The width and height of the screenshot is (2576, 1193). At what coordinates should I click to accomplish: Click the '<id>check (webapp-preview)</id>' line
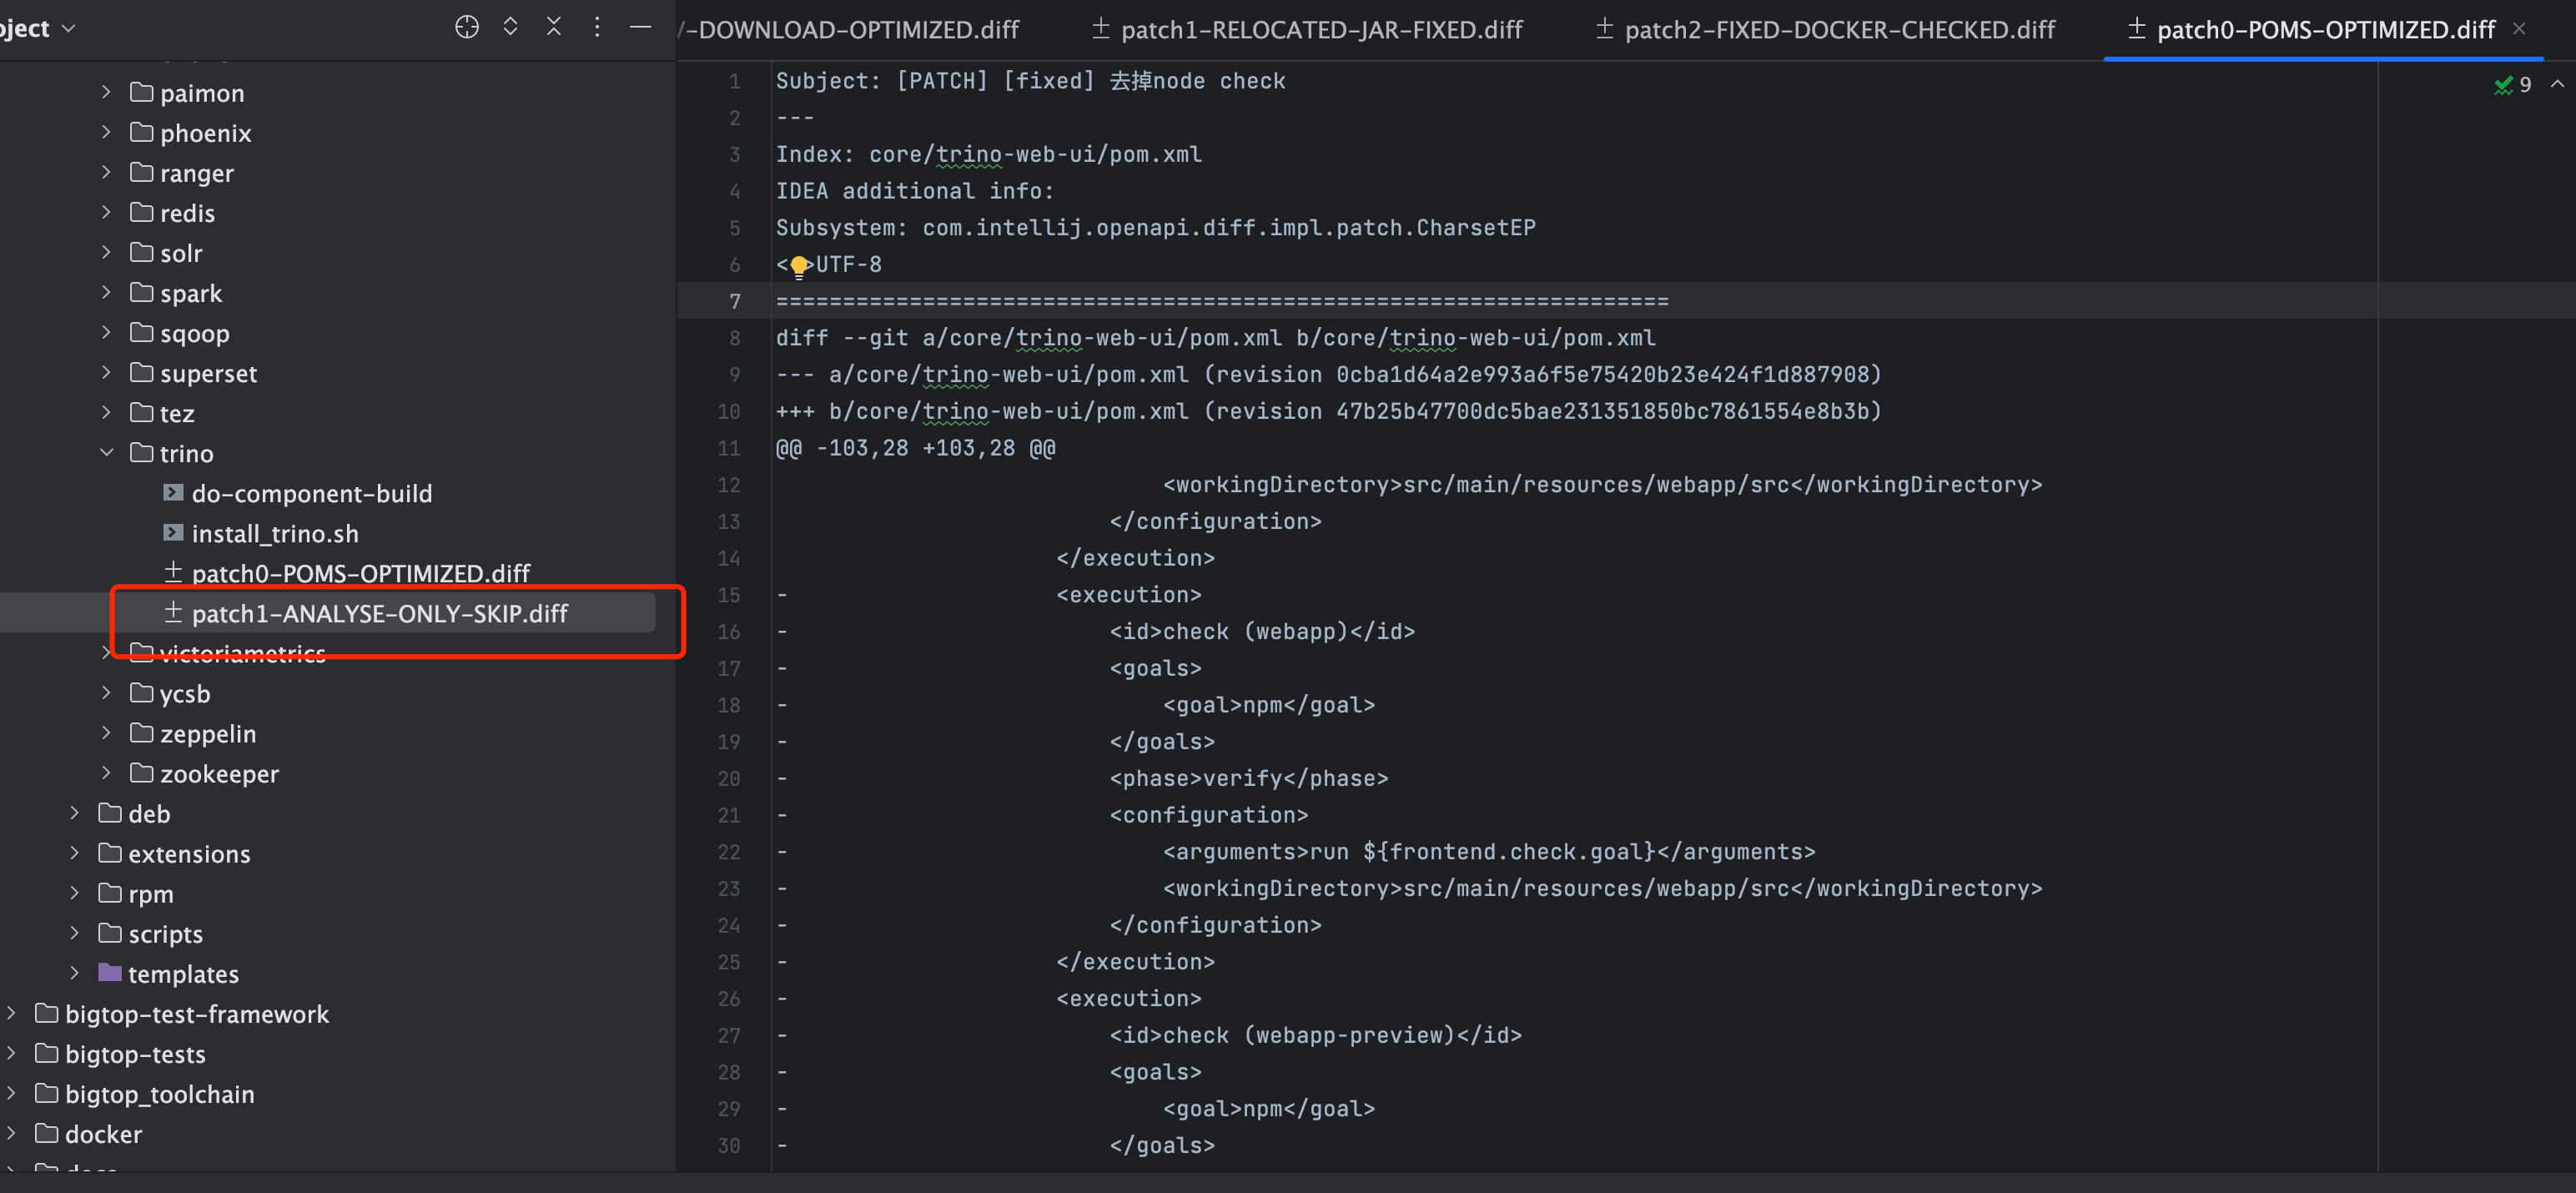1315,1036
